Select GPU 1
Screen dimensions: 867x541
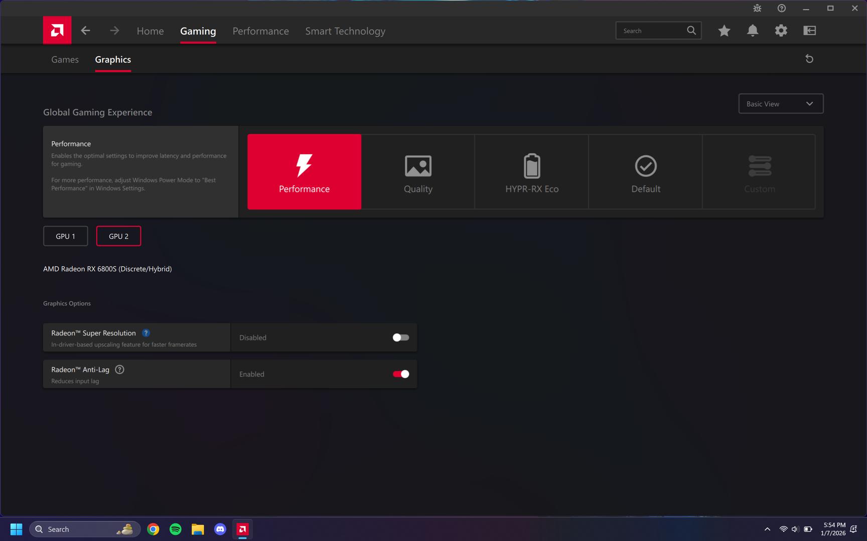point(65,236)
